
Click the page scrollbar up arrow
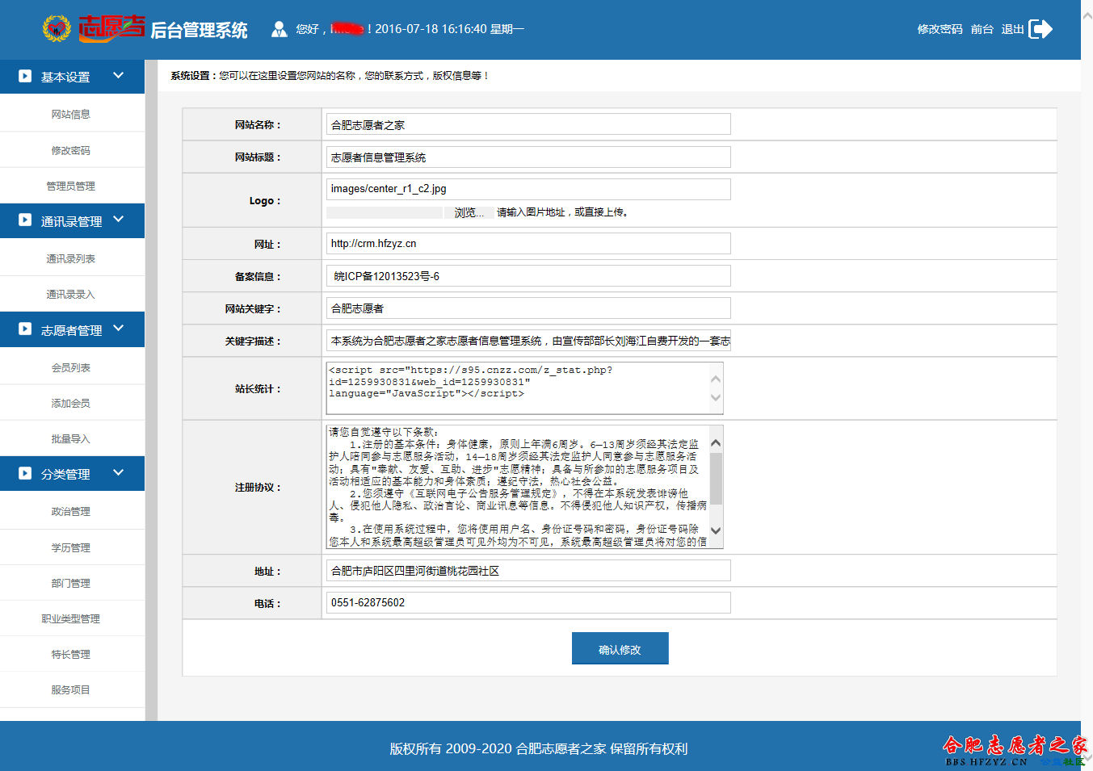[1087, 15]
